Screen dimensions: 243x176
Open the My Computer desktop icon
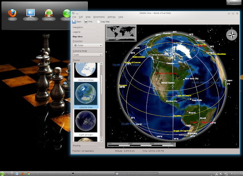30,14
